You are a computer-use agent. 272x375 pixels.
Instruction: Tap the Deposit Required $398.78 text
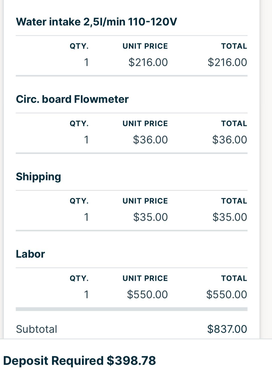[79, 361]
